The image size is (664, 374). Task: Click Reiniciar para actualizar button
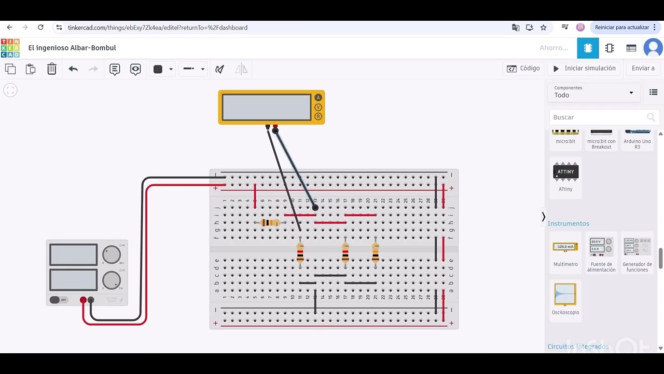pos(626,28)
